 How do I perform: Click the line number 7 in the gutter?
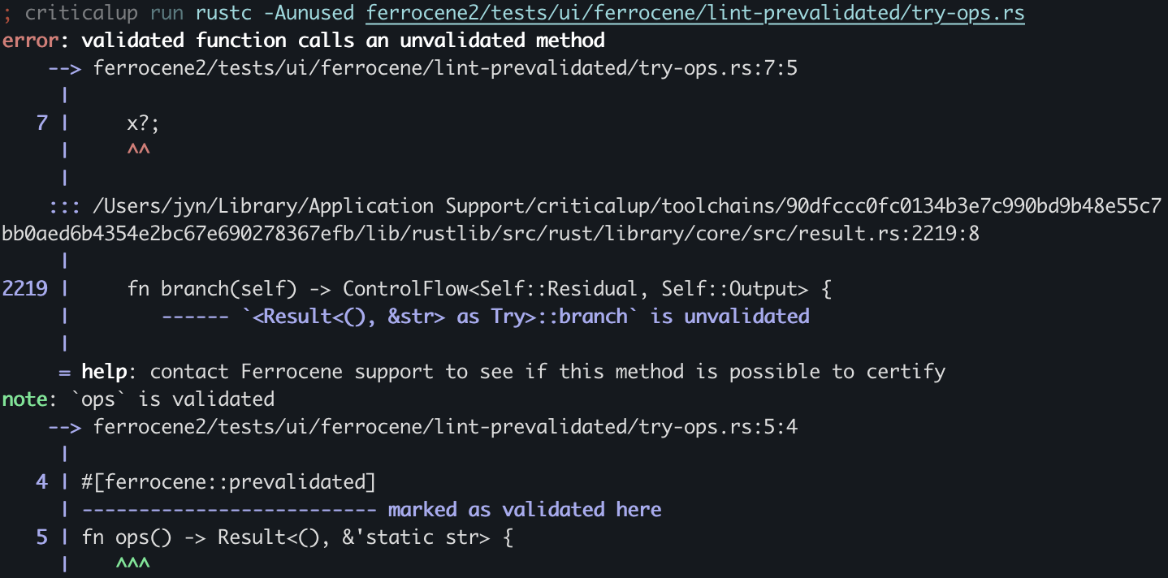coord(42,123)
